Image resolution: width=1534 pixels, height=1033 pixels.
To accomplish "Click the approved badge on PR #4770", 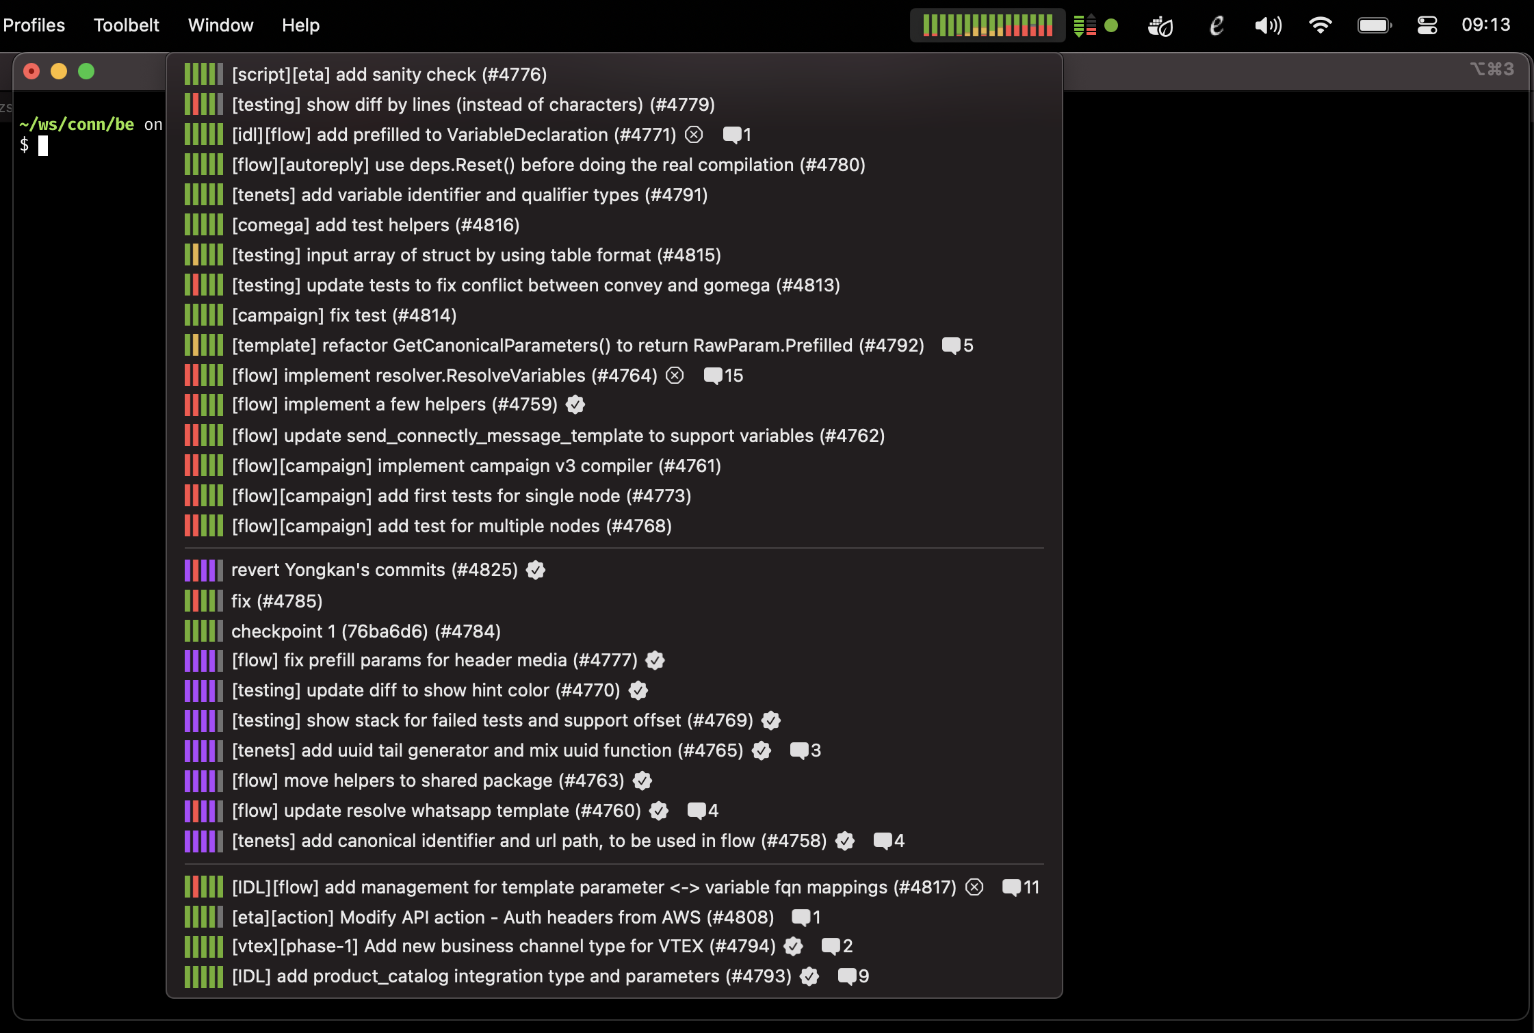I will 638,690.
